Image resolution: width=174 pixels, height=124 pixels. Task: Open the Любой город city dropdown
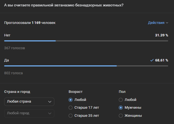[29, 113]
